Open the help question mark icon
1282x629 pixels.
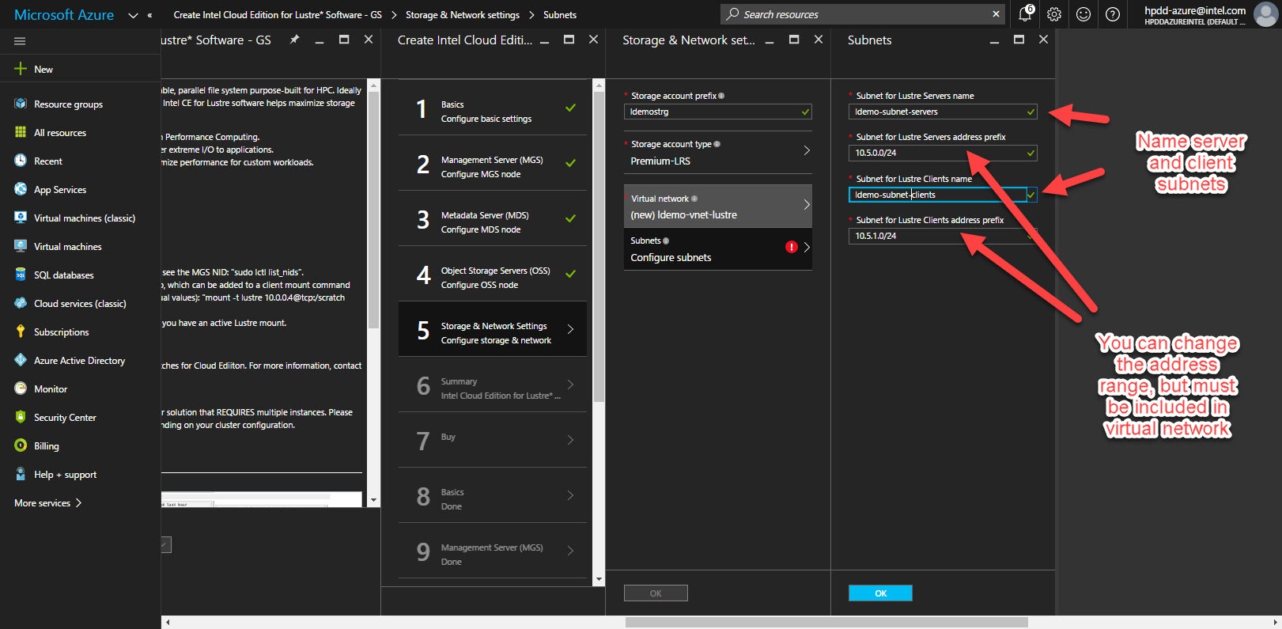coord(1113,14)
